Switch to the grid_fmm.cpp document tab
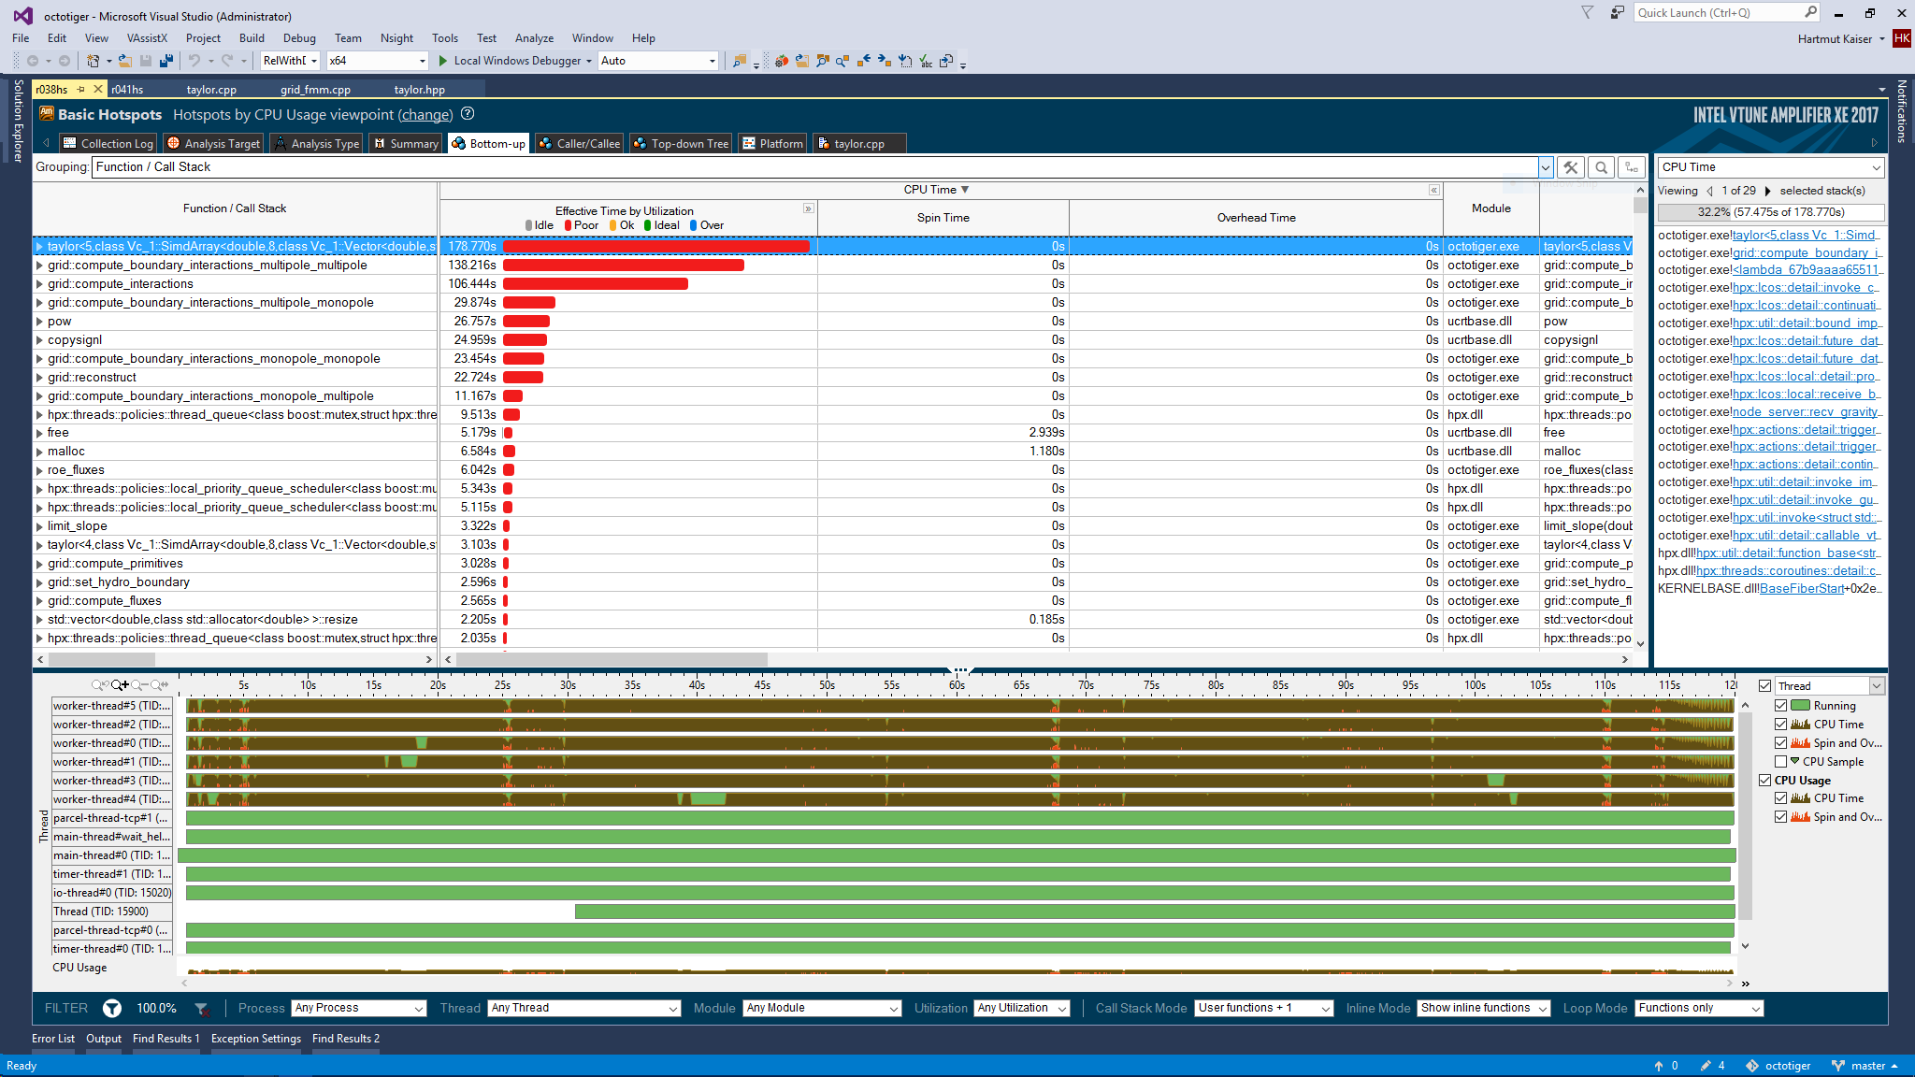 [x=315, y=90]
